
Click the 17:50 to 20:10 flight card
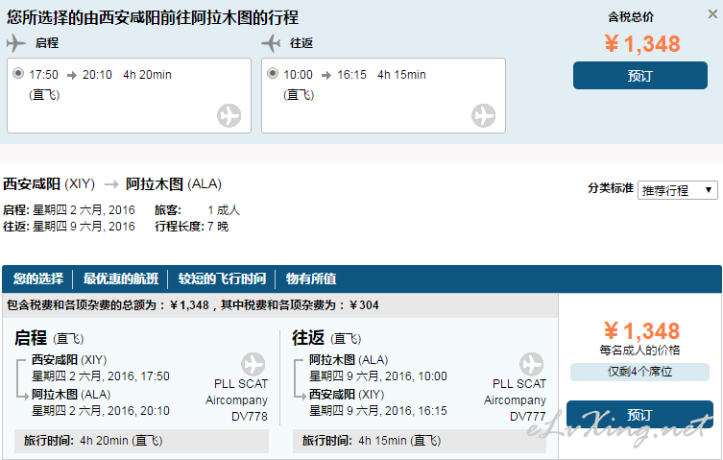pos(129,95)
